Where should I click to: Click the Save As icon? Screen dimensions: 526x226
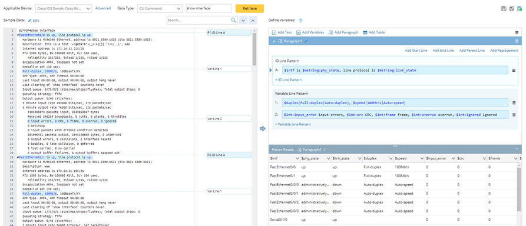pyautogui.click(x=512, y=9)
